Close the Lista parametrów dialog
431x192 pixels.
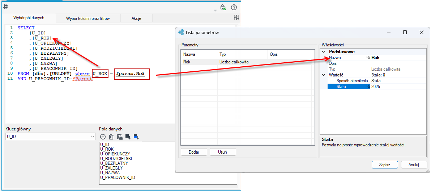[421, 32]
